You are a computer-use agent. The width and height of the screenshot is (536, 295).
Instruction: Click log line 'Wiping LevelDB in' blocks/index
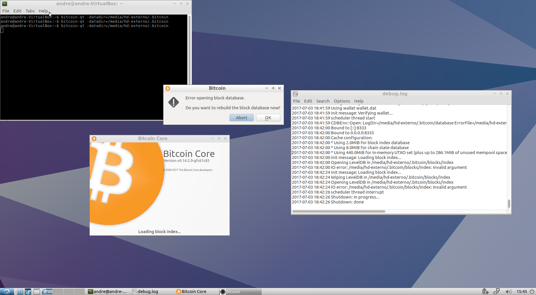[371, 177]
